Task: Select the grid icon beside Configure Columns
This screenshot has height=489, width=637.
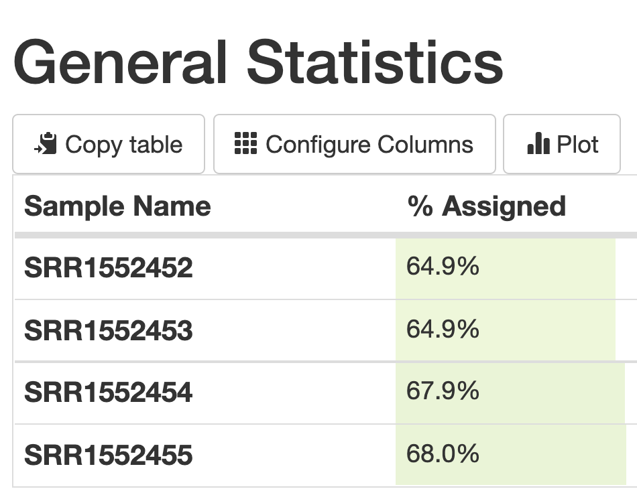Action: (246, 143)
